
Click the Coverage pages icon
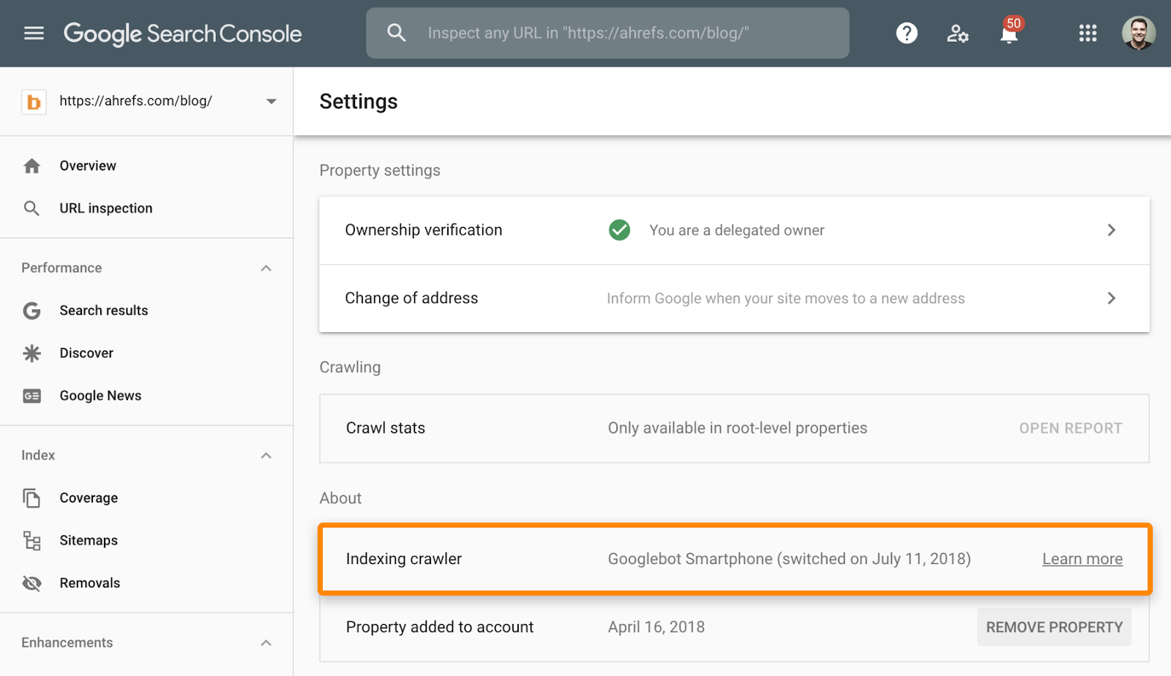(31, 498)
